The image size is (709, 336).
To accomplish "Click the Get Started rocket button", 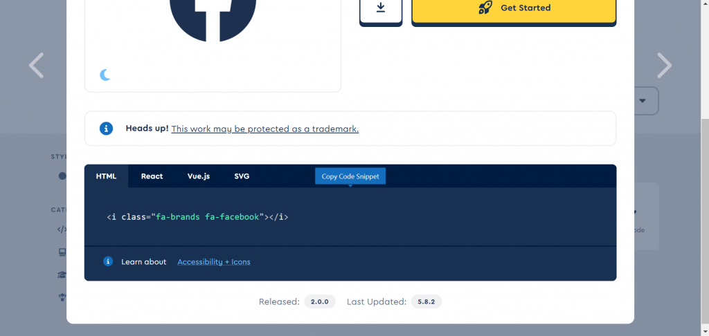I will pos(514,10).
